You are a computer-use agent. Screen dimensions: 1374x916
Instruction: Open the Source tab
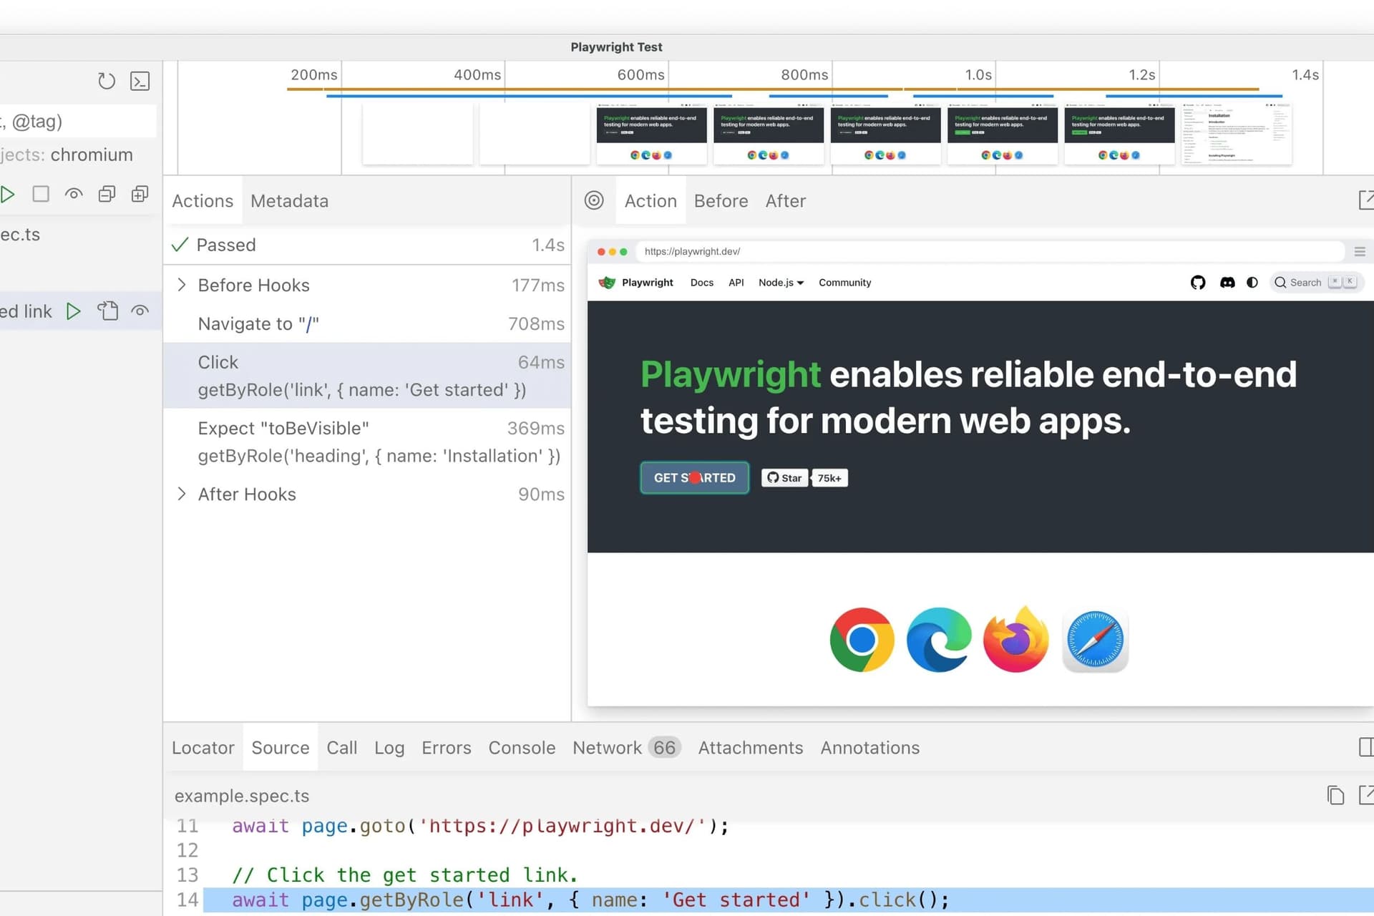tap(281, 748)
